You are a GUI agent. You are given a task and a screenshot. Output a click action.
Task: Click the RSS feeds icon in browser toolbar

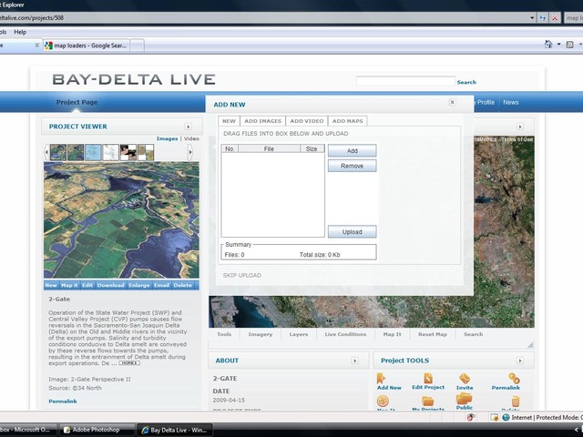[x=569, y=45]
